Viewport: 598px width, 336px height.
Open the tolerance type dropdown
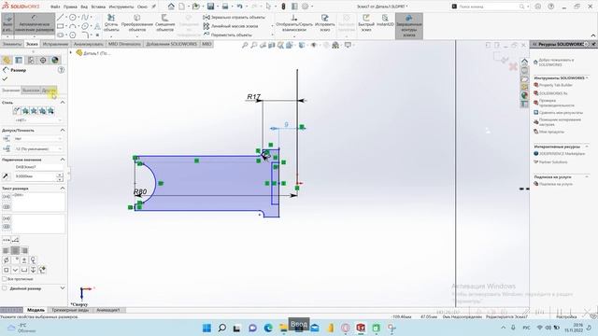37,139
